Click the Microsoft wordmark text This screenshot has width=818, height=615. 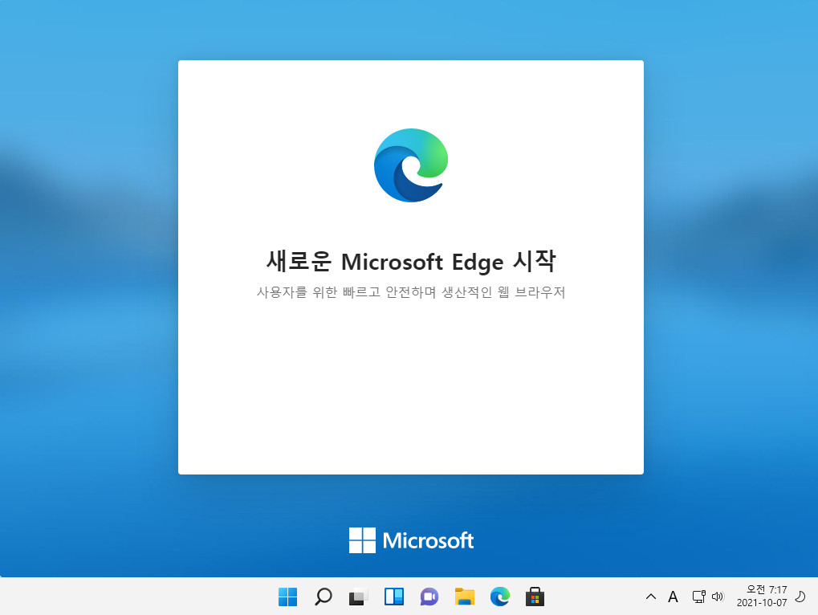click(429, 540)
